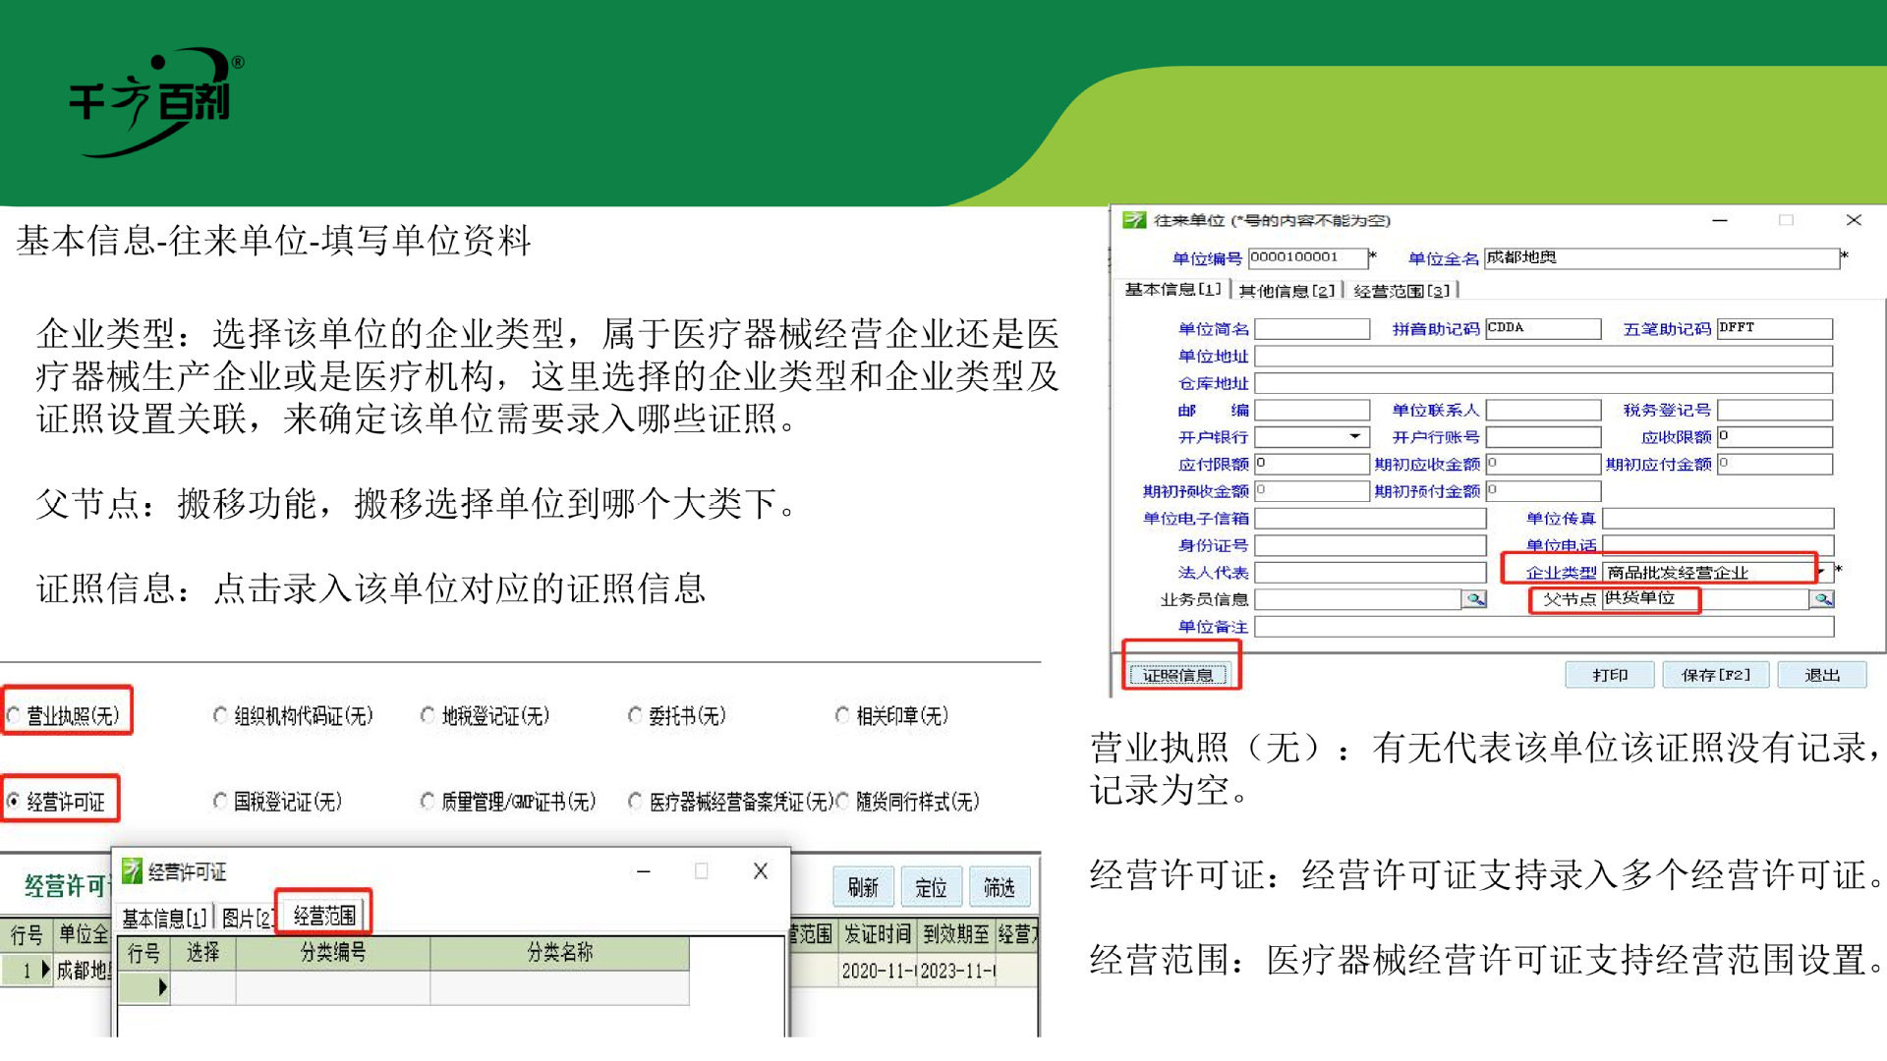Select the 营业执照(无) radio button
Image resolution: width=1887 pixels, height=1061 pixels.
point(14,715)
